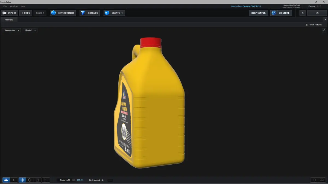Select the pointer selection tool
Image resolution: width=328 pixels, height=184 pixels.
click(14, 180)
